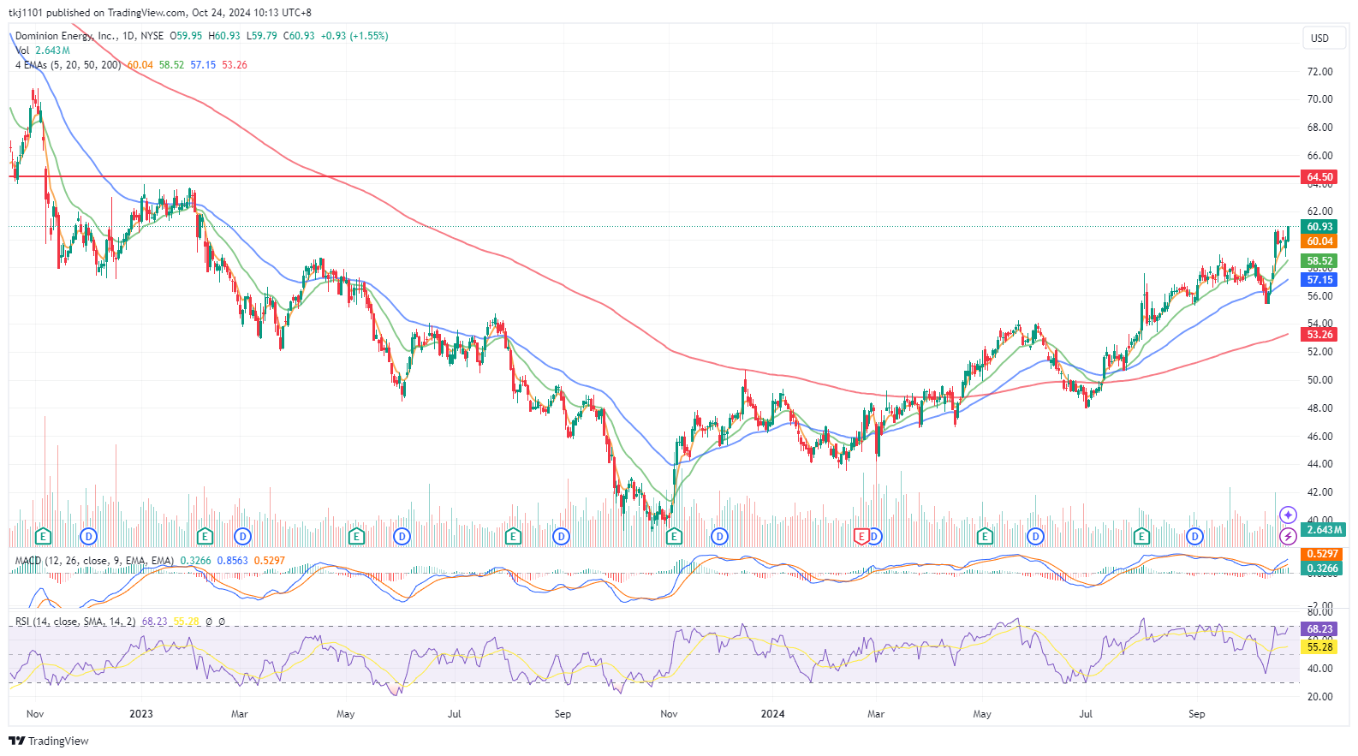This screenshot has width=1358, height=756.
Task: Click the orange 60.04 EMA price label
Action: coord(1320,241)
